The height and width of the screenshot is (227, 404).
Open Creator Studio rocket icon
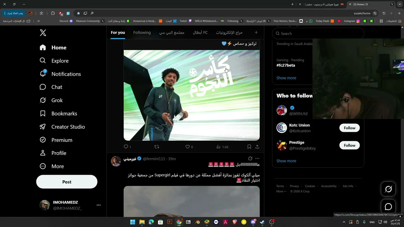43,127
